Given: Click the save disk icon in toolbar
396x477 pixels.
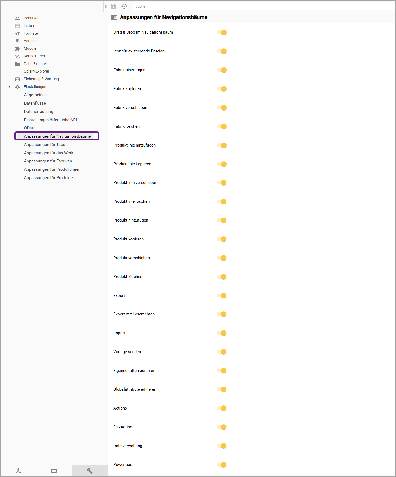Looking at the screenshot, I should click(114, 6).
